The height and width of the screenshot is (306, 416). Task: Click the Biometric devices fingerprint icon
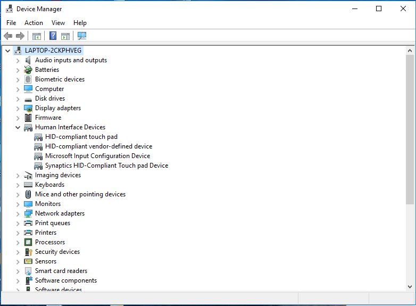[x=28, y=79]
